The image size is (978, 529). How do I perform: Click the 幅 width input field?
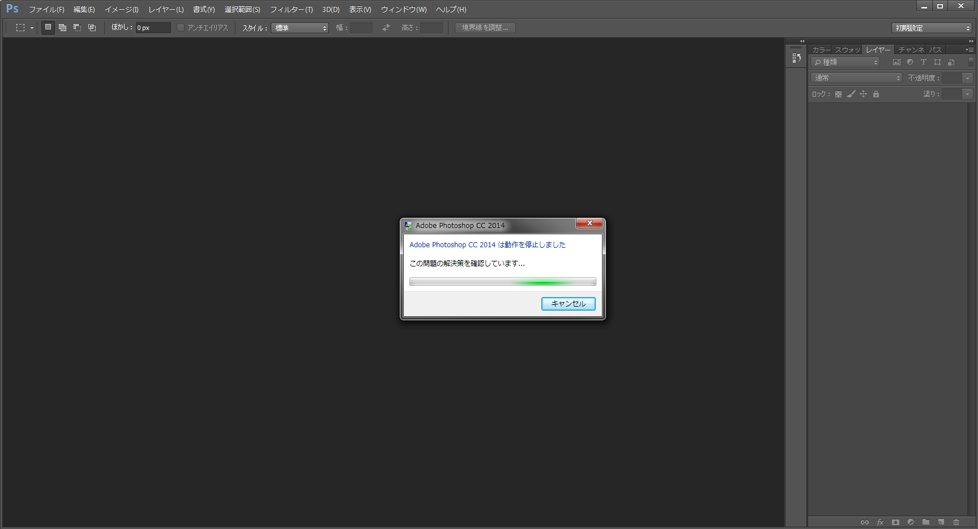point(361,28)
